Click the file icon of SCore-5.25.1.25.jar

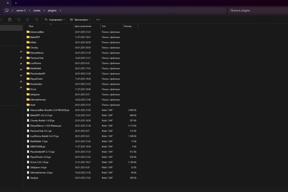click(x=28, y=162)
